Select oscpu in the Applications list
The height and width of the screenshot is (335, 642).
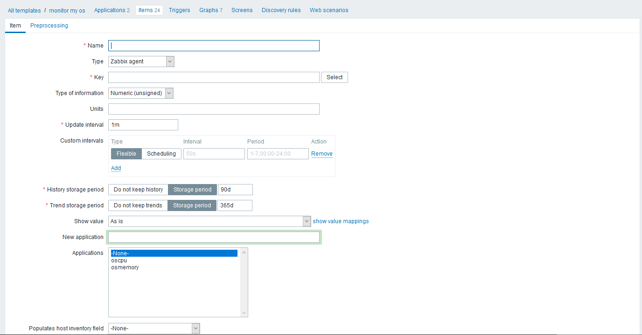click(x=119, y=260)
